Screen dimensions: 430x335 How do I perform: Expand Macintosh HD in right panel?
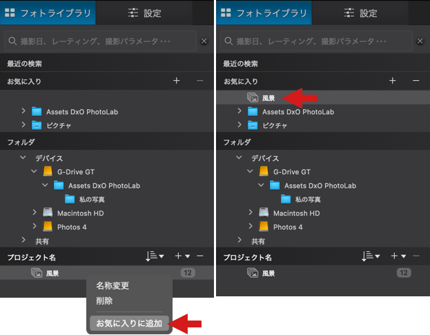[x=251, y=212]
